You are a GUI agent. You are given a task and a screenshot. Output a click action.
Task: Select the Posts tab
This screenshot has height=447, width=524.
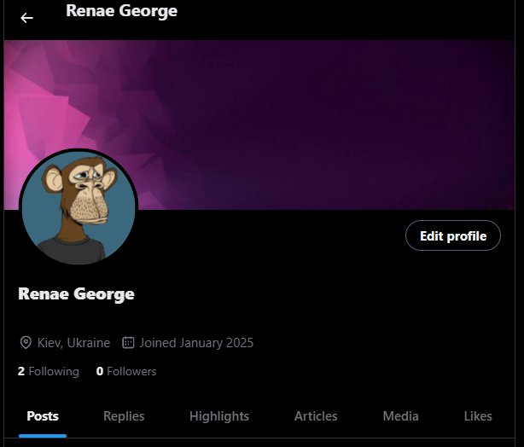pyautogui.click(x=43, y=416)
